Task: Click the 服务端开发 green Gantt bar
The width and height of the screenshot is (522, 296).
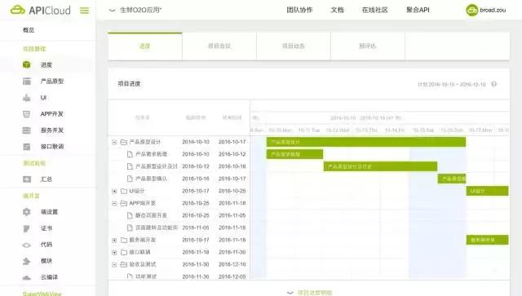Action: pyautogui.click(x=488, y=240)
